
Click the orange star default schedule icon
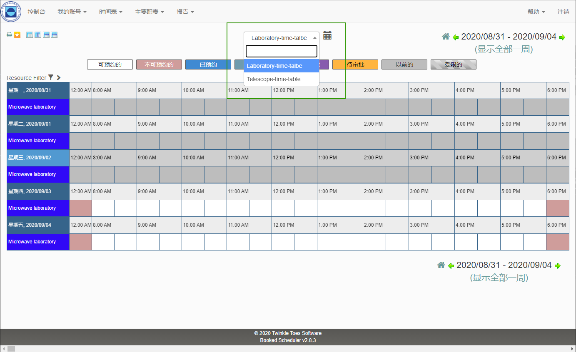(17, 35)
